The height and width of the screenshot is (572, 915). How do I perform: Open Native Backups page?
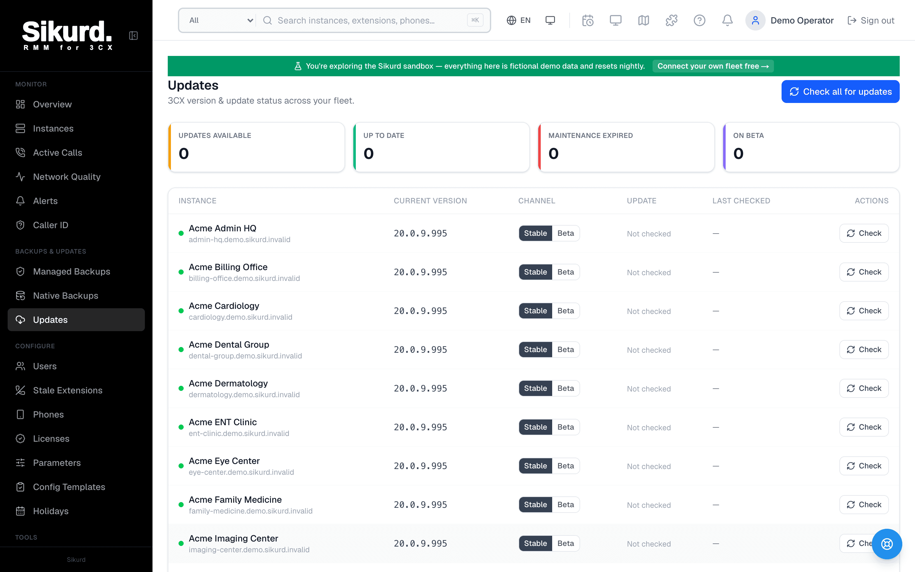pyautogui.click(x=76, y=296)
